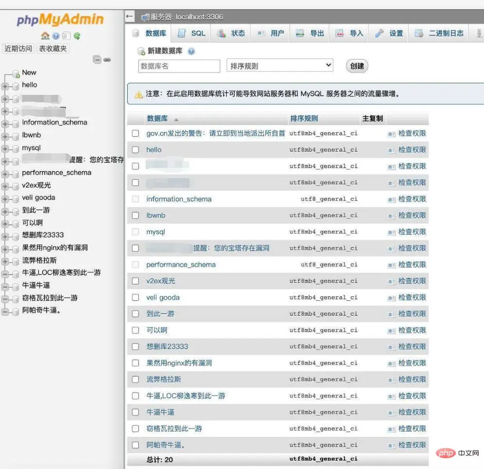Click privileges icon in the 到此一游 row
Image resolution: width=484 pixels, height=469 pixels.
(x=392, y=314)
